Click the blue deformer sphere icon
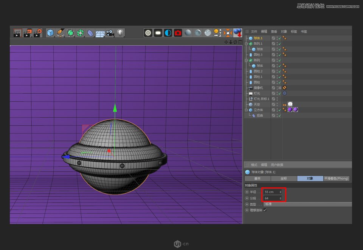This screenshot has height=250, width=363. coord(90,33)
